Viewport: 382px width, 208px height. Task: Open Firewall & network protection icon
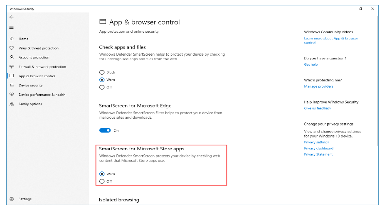(12, 67)
